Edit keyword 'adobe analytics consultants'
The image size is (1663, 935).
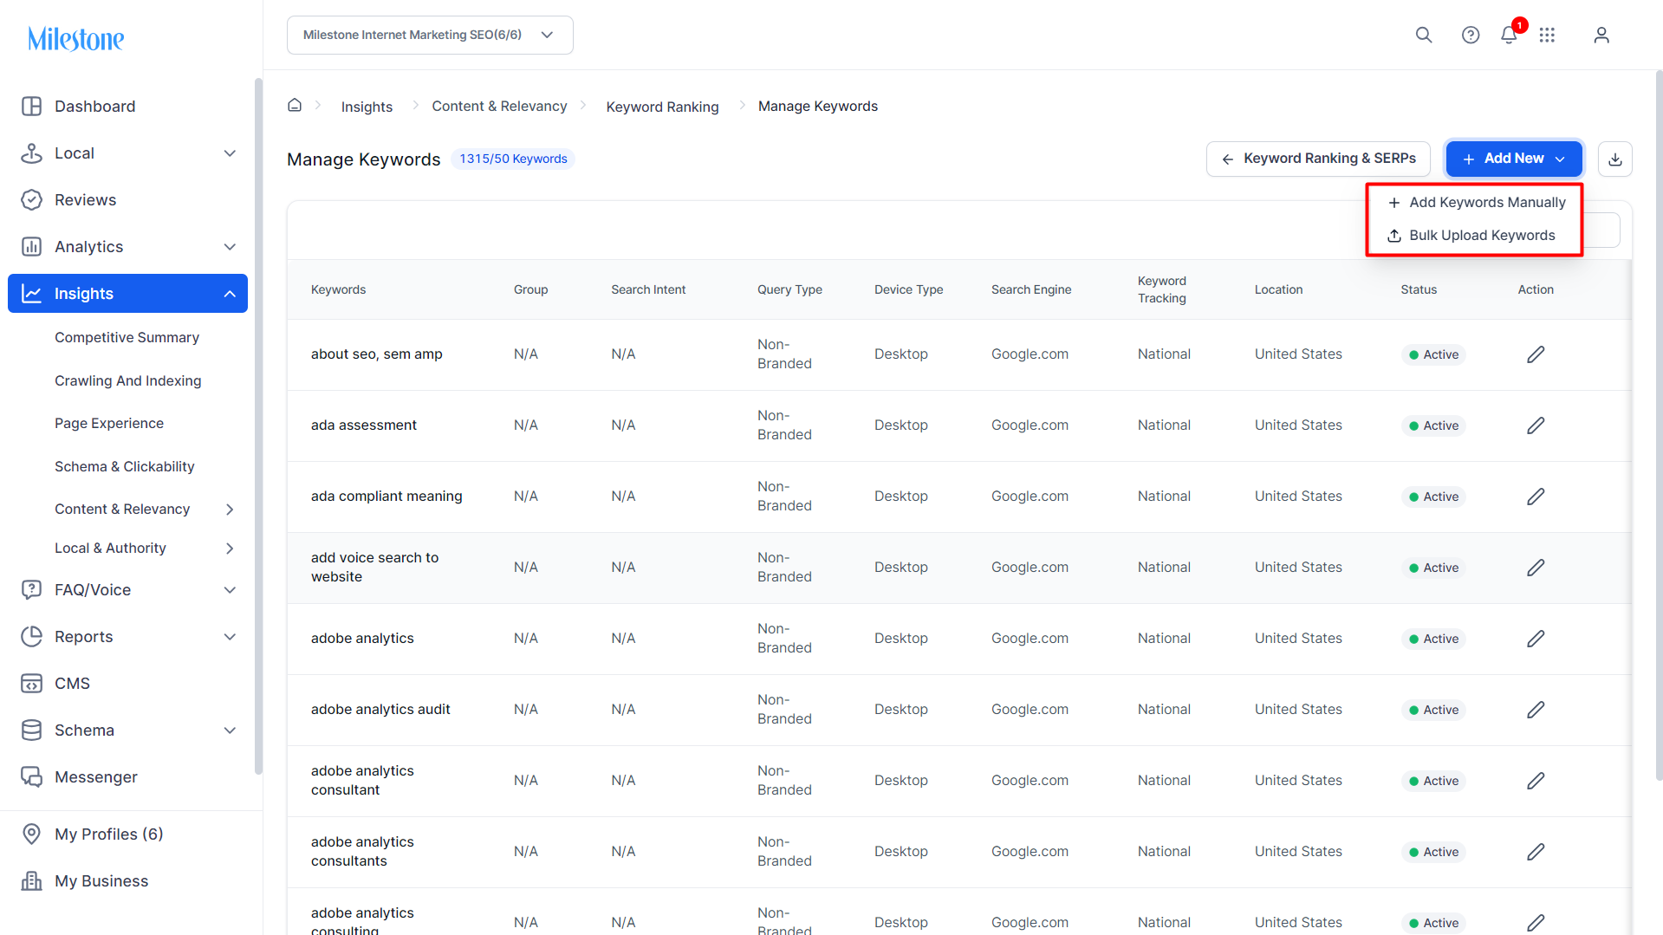click(1536, 852)
